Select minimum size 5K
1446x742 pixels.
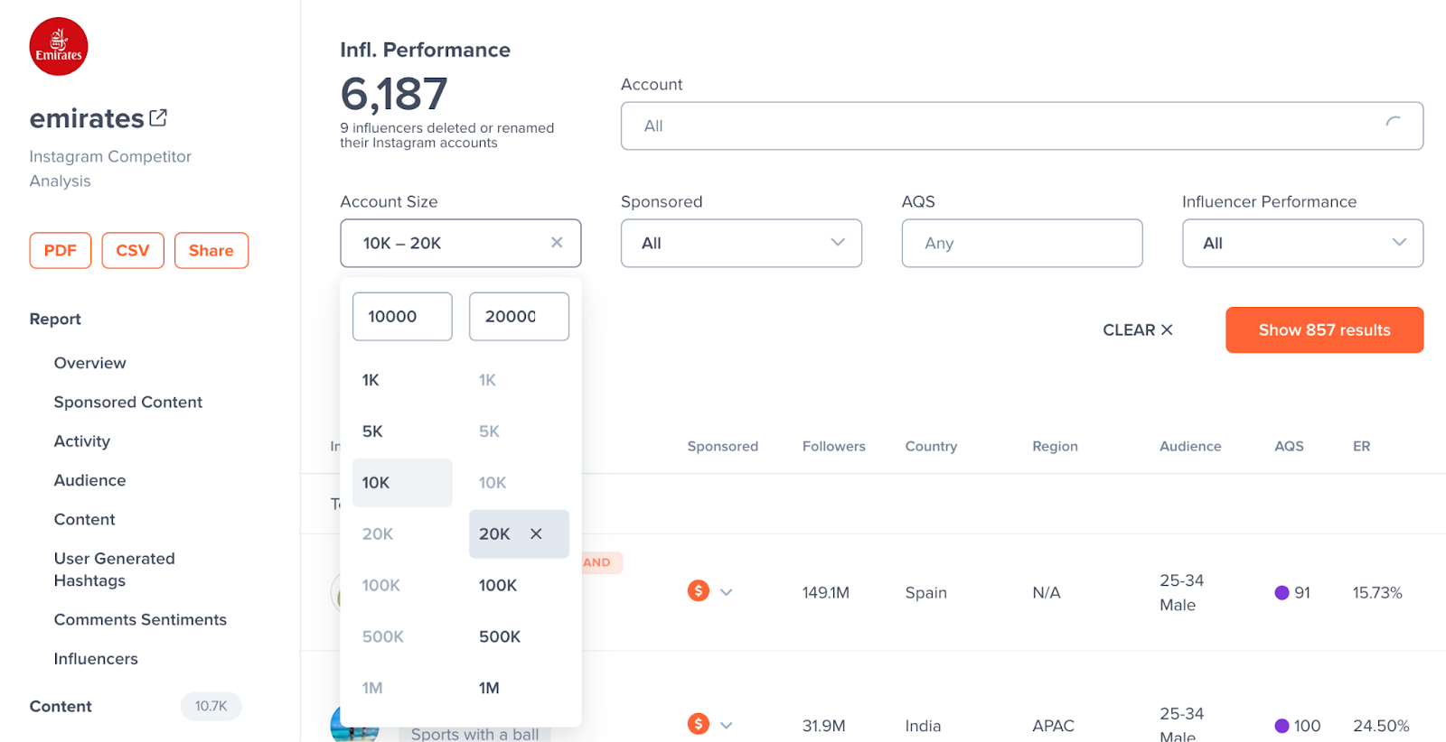pyautogui.click(x=402, y=431)
